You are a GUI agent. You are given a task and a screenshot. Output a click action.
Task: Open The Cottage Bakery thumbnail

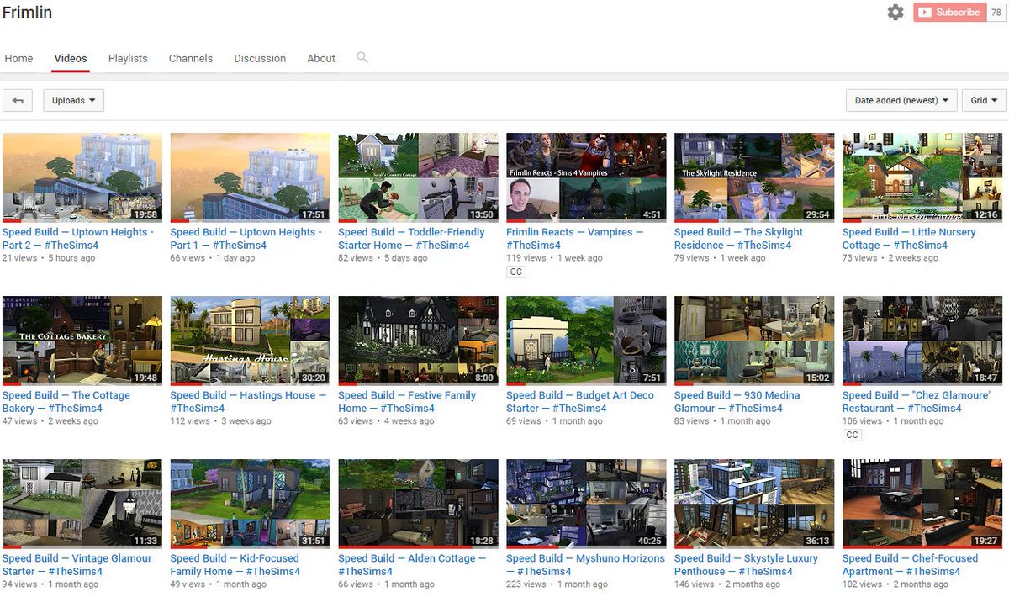pos(82,341)
